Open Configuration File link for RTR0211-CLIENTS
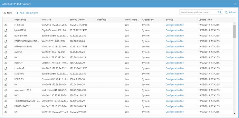 [175, 46]
